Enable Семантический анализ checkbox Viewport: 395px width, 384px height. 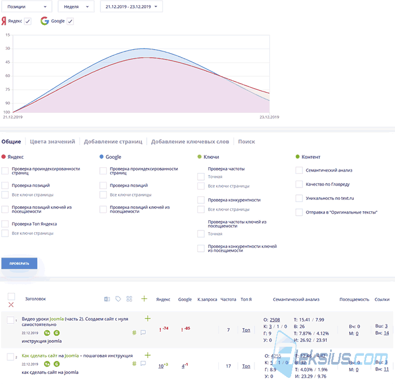[299, 170]
